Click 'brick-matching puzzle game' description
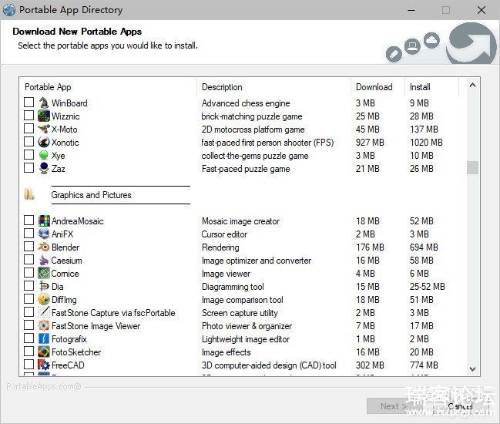Screen dimensions: 500x424 [252, 116]
